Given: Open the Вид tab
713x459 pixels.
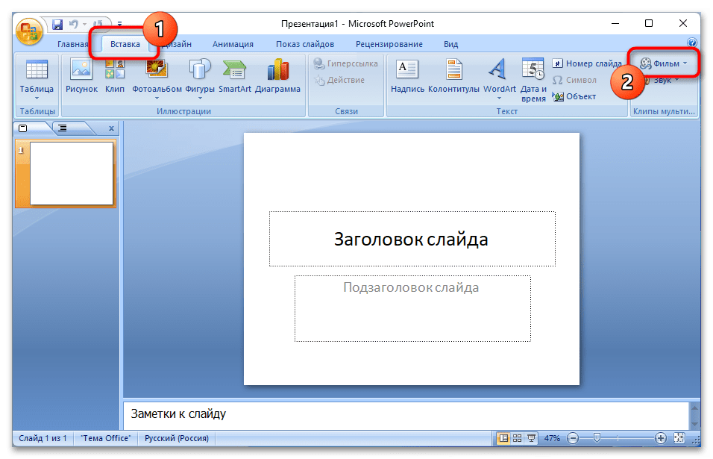Looking at the screenshot, I should (450, 44).
